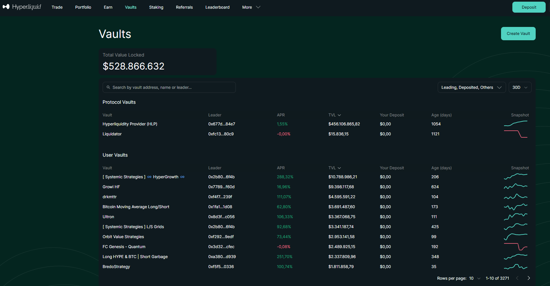Focus the vault search input field
The image size is (550, 286).
click(169, 87)
